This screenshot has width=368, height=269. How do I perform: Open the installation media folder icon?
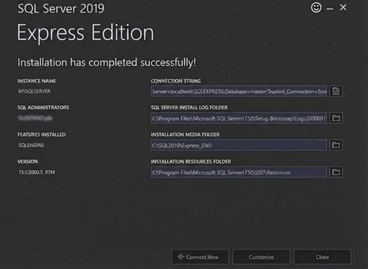point(336,145)
